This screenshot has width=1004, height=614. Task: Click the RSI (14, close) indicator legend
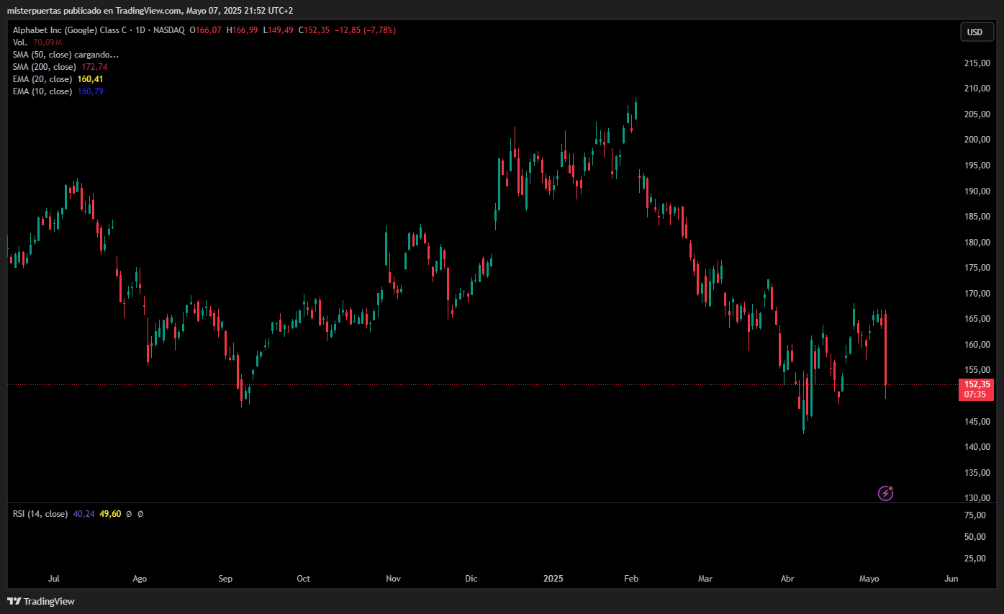40,514
